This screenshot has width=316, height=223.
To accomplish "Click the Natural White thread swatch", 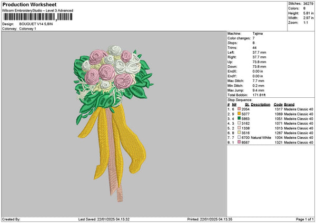I will 239,137.
